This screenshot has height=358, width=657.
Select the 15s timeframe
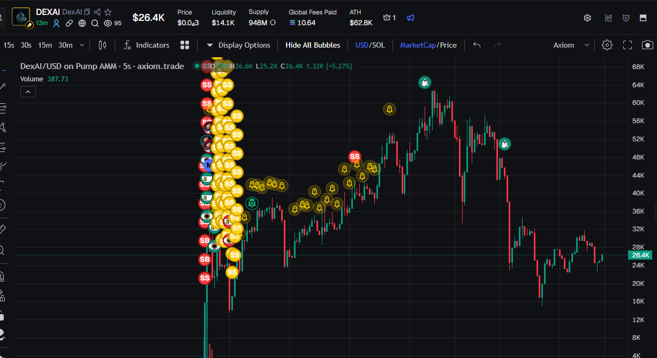9,45
